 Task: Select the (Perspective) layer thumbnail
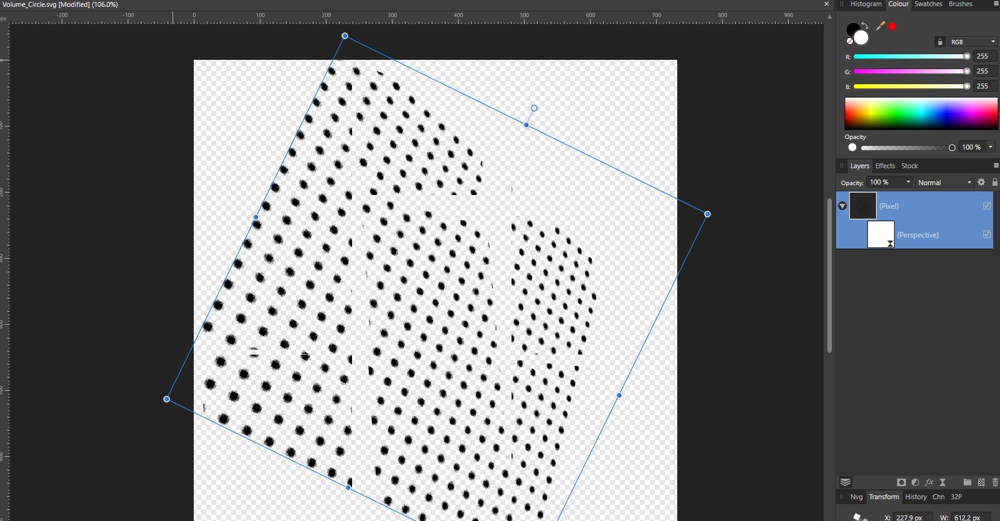881,234
